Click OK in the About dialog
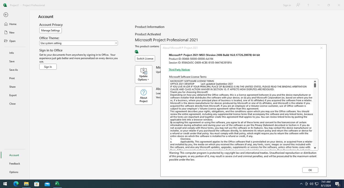This screenshot has width=344, height=188. click(x=310, y=170)
